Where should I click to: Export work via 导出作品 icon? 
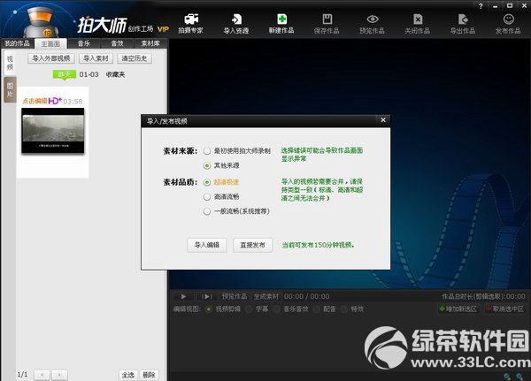tap(463, 23)
